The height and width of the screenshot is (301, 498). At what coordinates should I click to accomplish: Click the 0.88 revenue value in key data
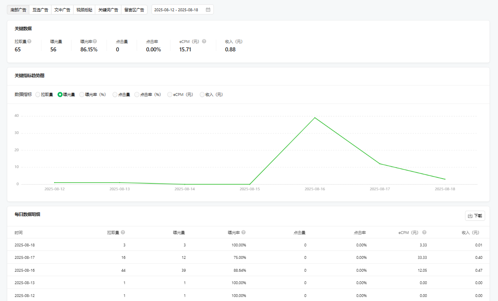(x=230, y=50)
